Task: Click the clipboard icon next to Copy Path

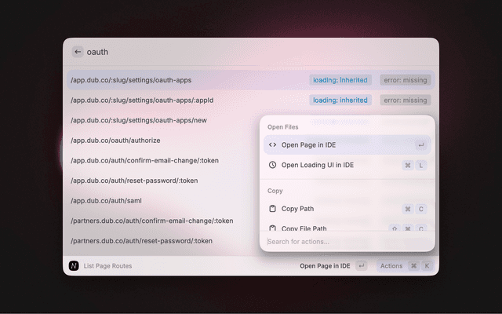Action: [x=272, y=210]
